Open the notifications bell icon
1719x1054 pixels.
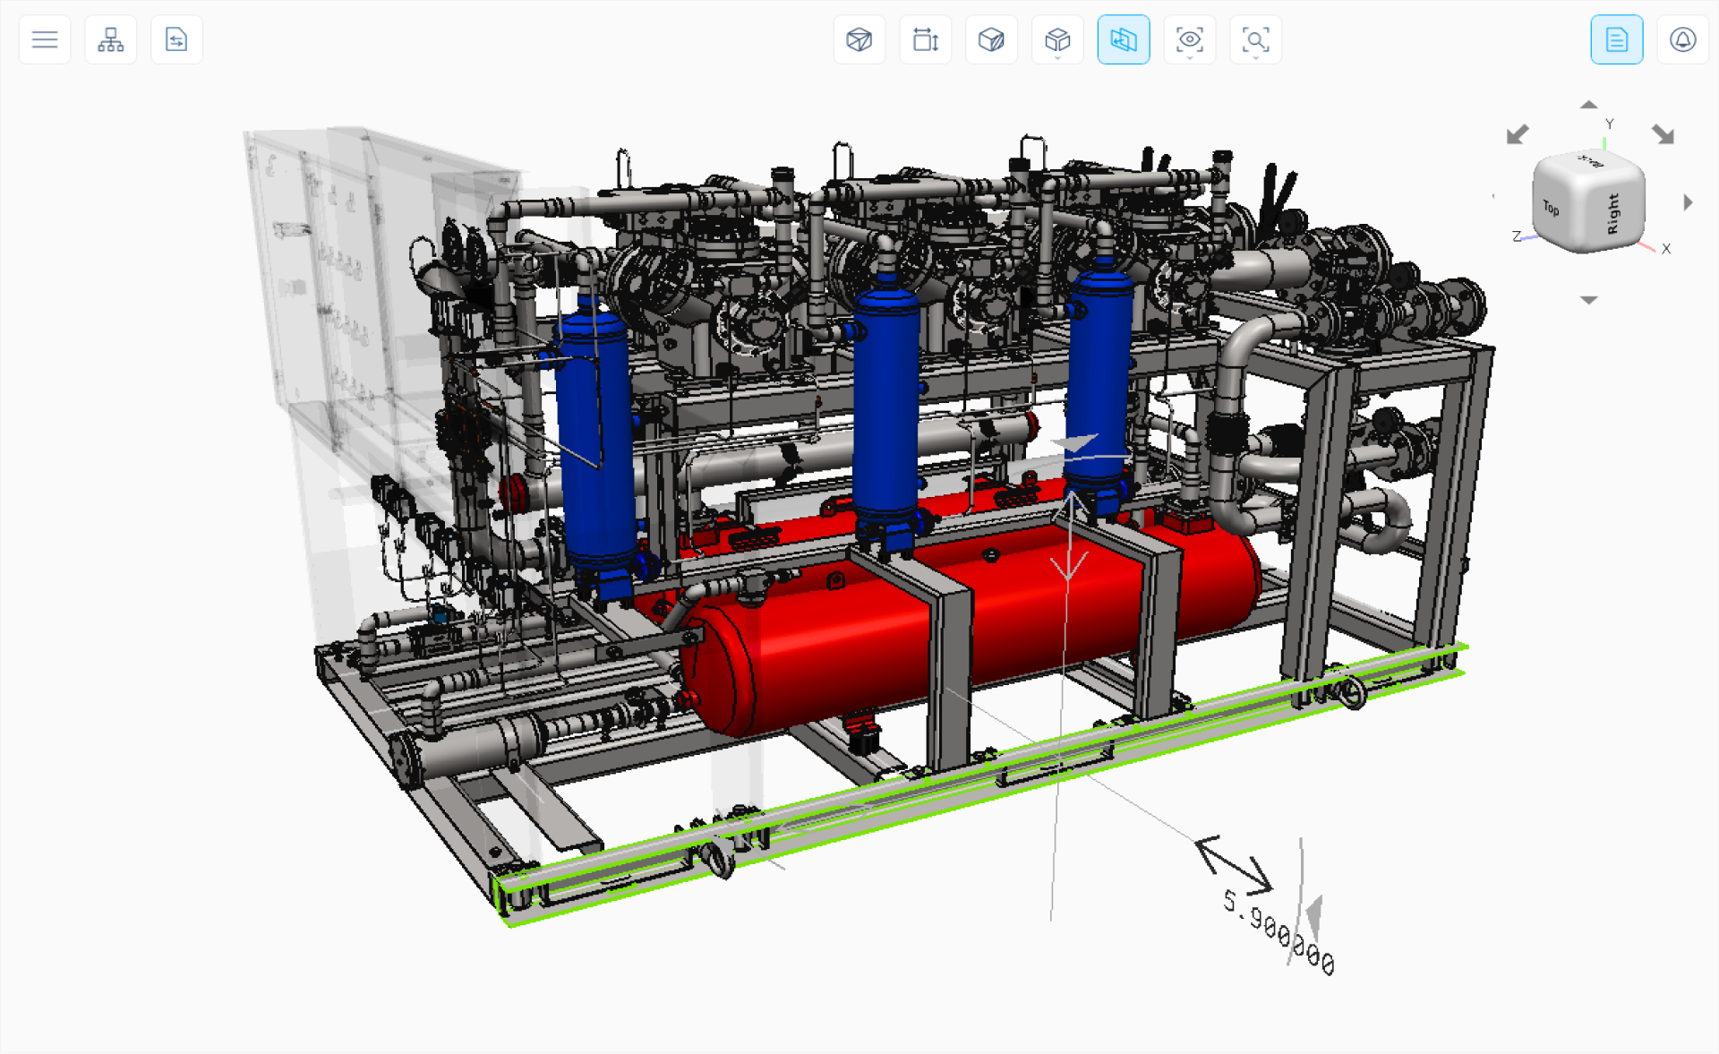(x=1683, y=39)
